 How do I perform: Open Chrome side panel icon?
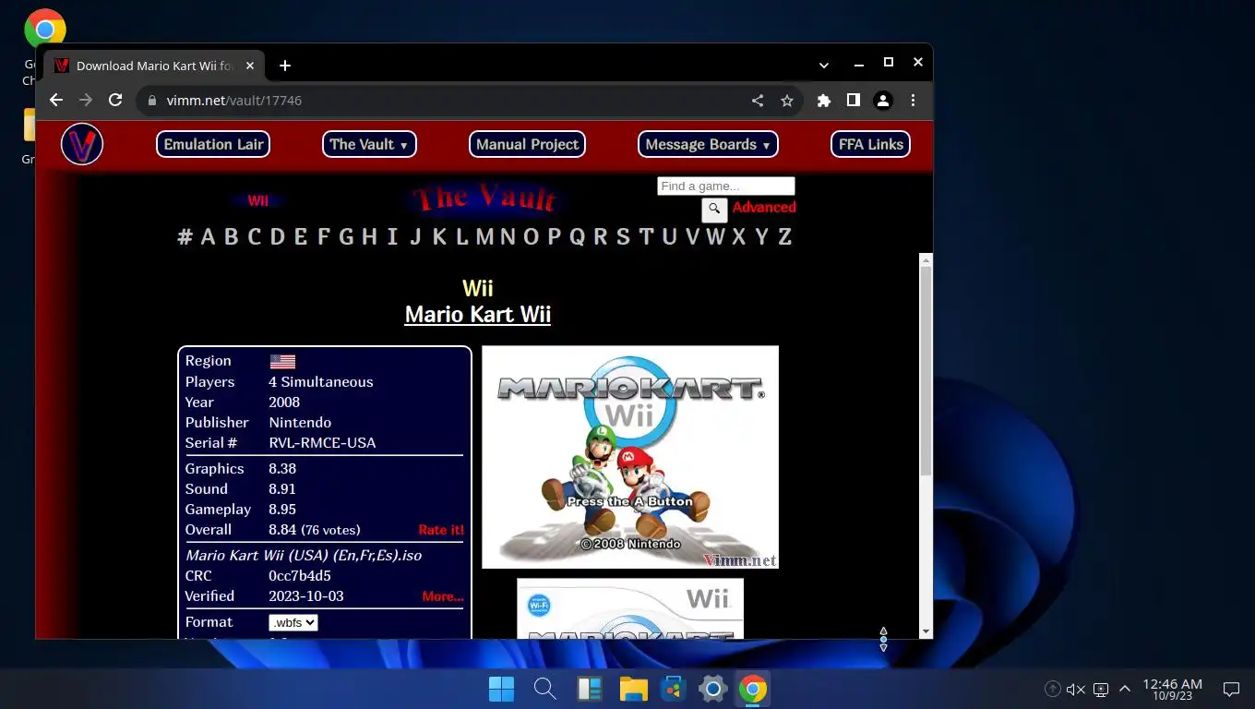[854, 101]
